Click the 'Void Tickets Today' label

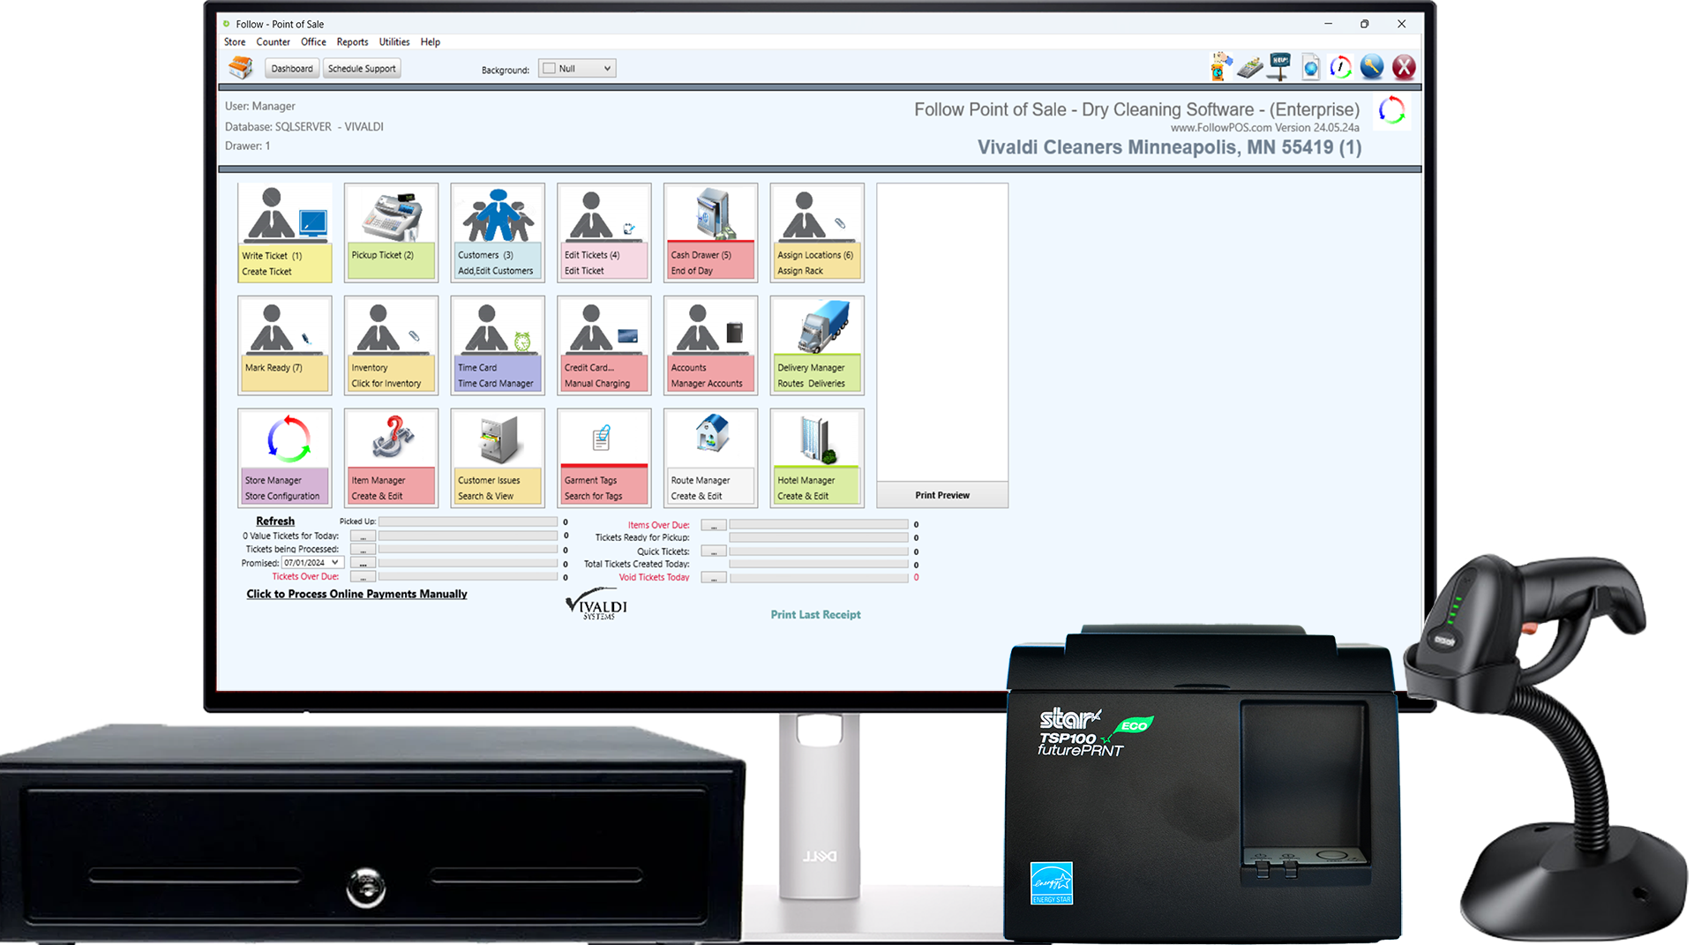pyautogui.click(x=654, y=578)
